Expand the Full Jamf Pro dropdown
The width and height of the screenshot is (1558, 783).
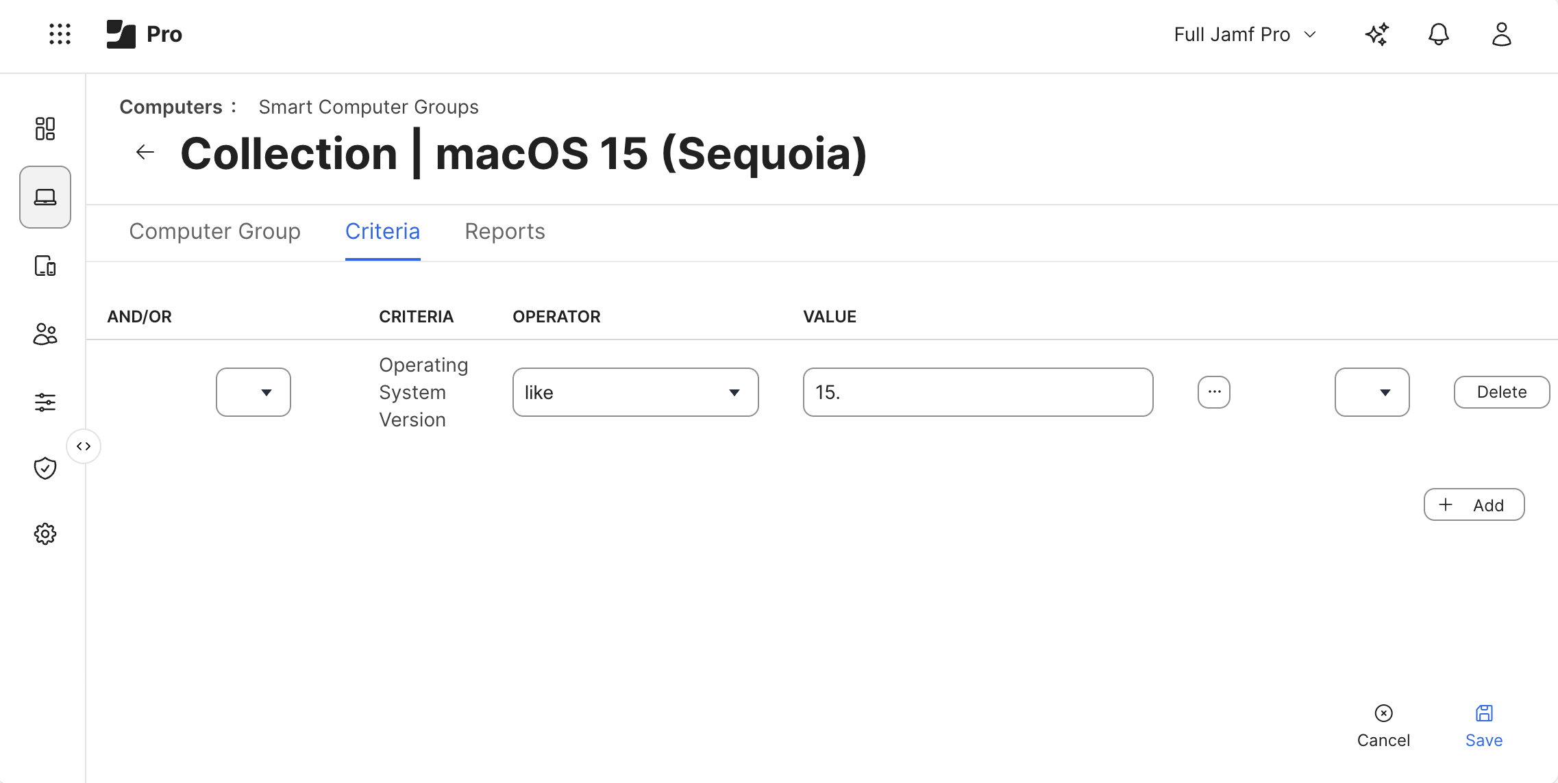coord(1244,34)
